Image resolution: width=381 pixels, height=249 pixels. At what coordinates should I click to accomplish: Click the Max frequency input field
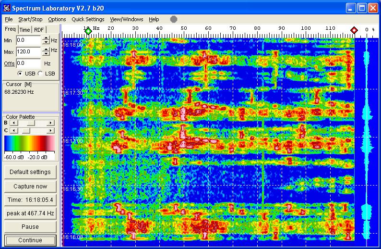(28, 51)
